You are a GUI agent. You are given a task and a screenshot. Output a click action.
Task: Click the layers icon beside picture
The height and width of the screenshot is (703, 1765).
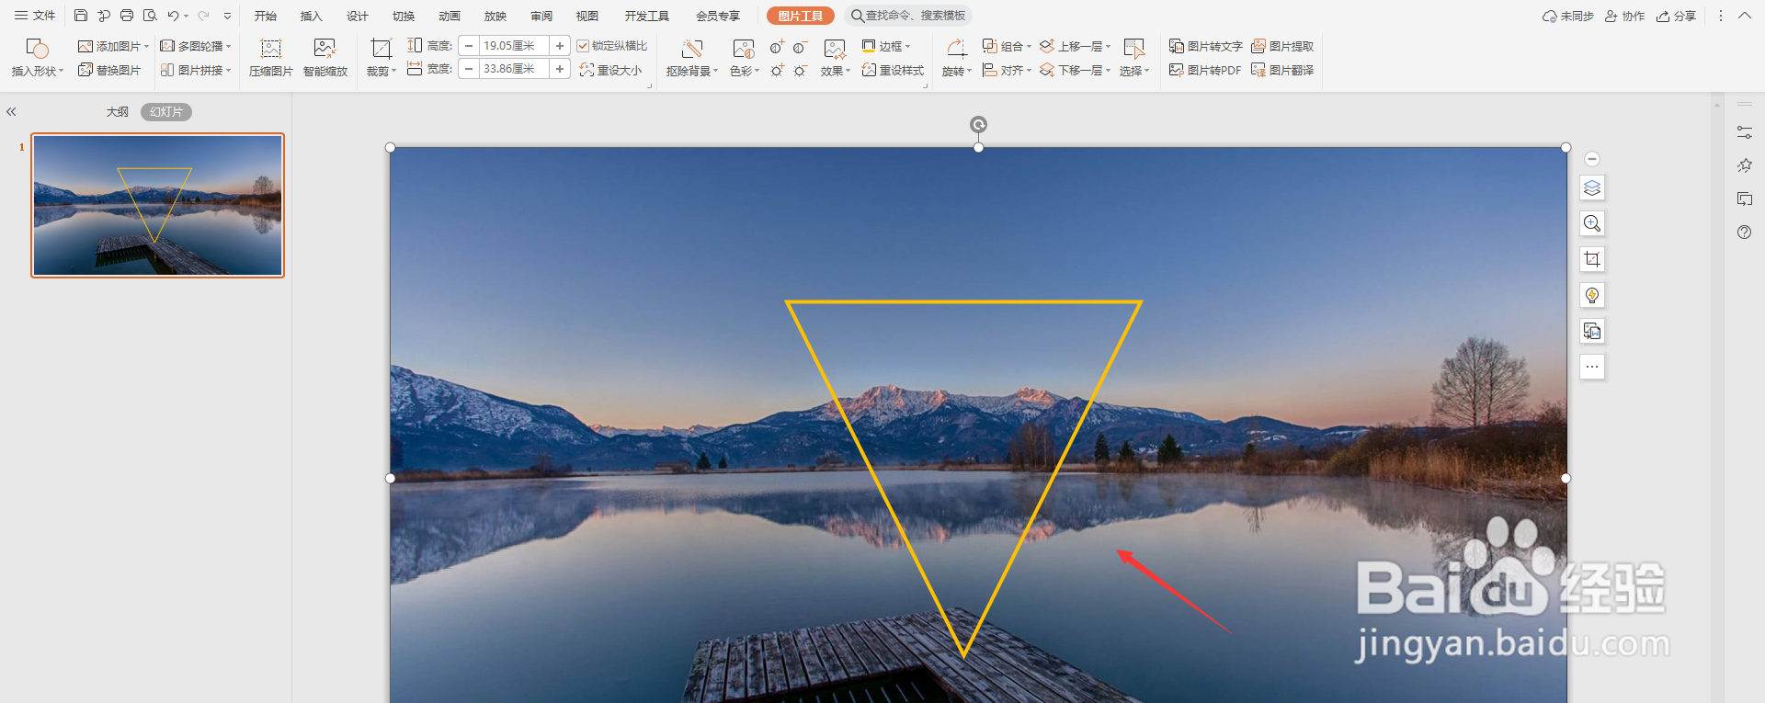[x=1592, y=187]
